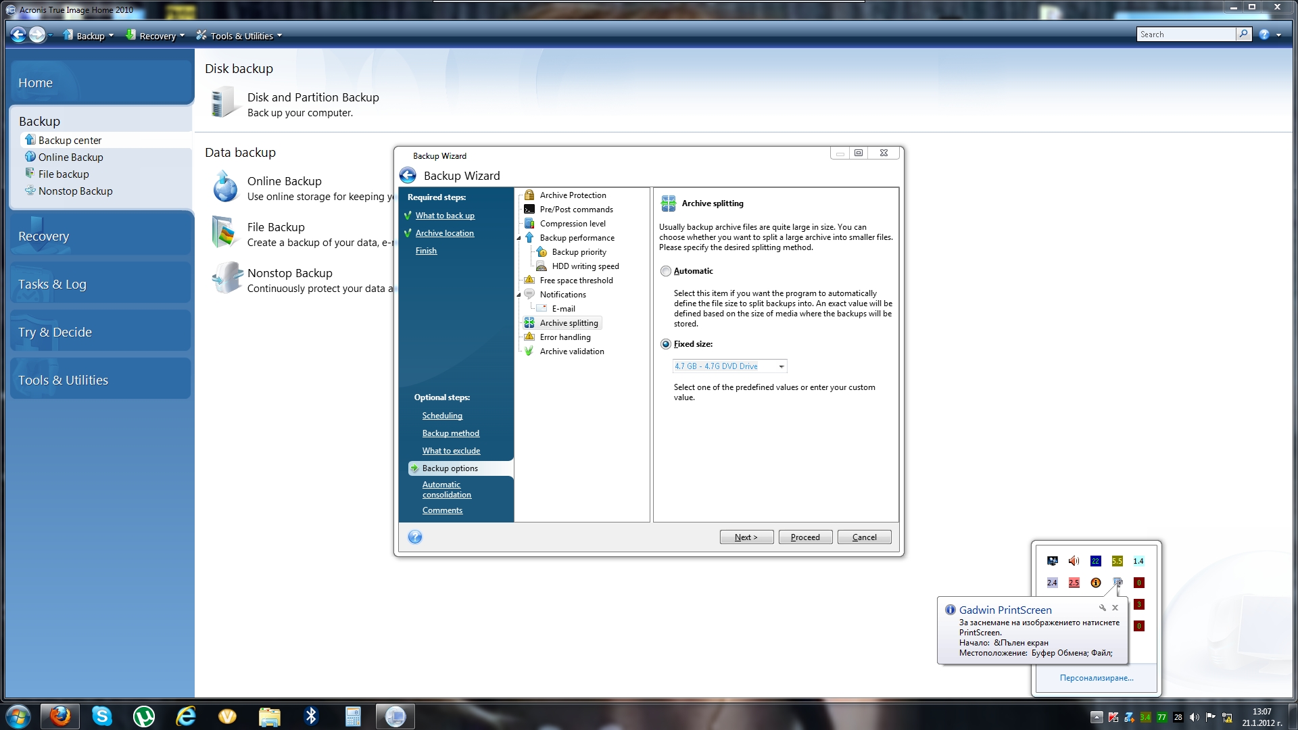Open Firefox from the taskbar
1298x730 pixels.
click(x=60, y=716)
